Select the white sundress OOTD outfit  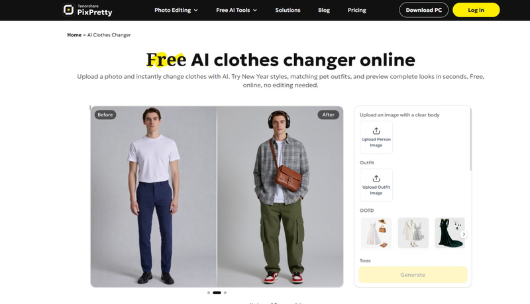coord(376,233)
